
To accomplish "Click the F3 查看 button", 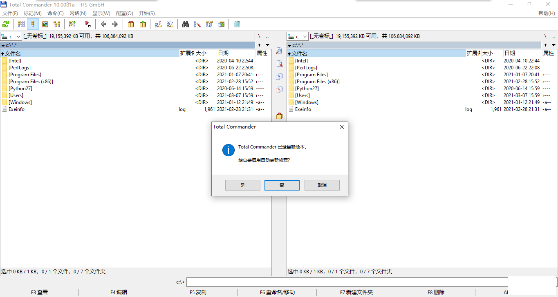I will (40, 292).
